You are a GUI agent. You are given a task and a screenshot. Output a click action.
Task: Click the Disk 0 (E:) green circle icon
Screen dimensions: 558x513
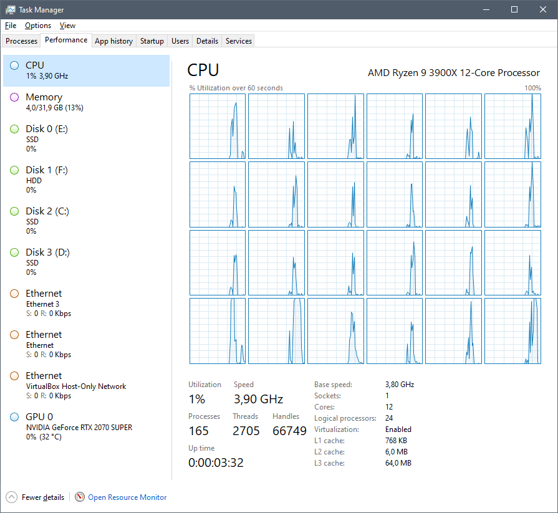[14, 129]
